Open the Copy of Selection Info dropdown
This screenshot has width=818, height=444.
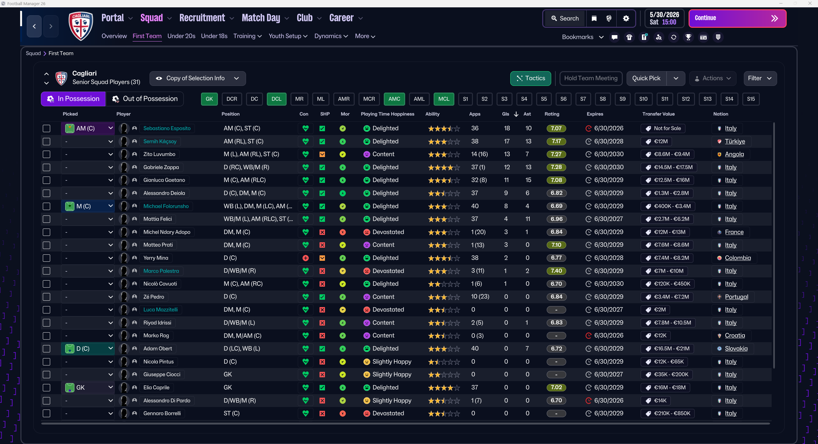tap(197, 78)
